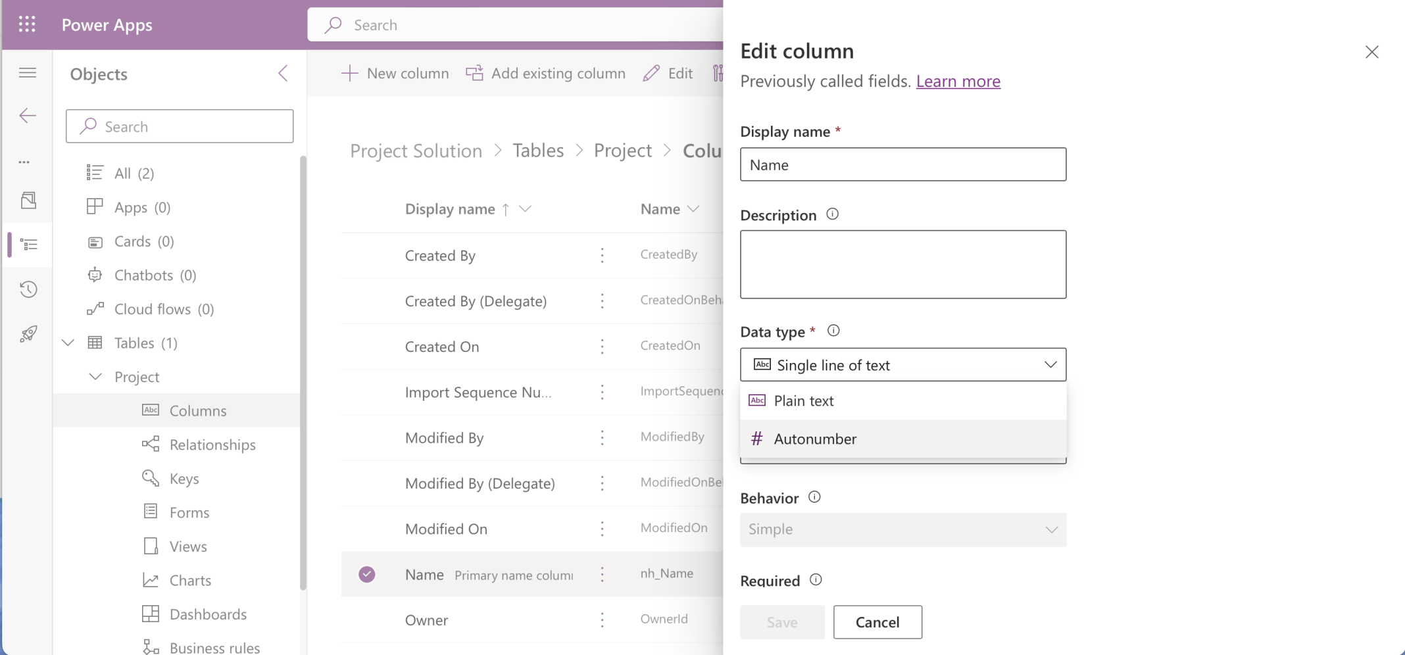Click the Data type info icon
The height and width of the screenshot is (655, 1405).
coord(833,331)
